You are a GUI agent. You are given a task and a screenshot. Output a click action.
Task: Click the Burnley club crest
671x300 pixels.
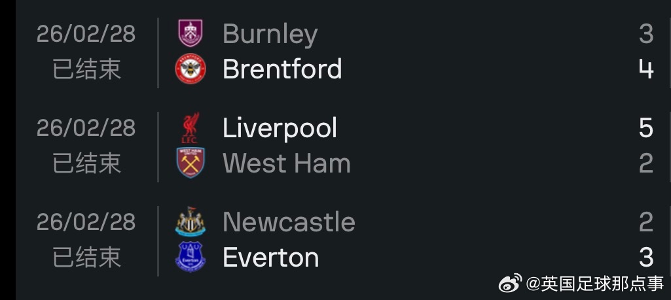pyautogui.click(x=190, y=33)
